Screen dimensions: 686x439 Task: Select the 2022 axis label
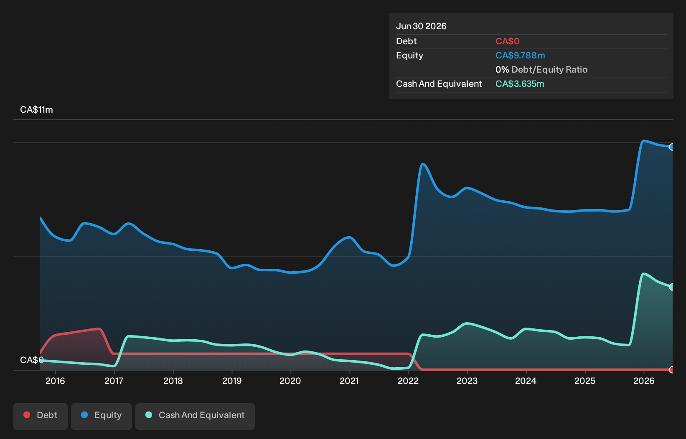pyautogui.click(x=408, y=381)
